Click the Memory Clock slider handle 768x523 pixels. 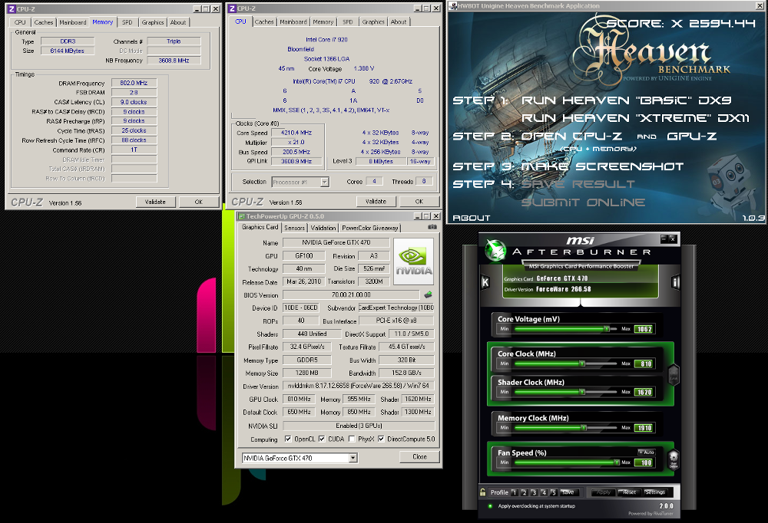[584, 428]
